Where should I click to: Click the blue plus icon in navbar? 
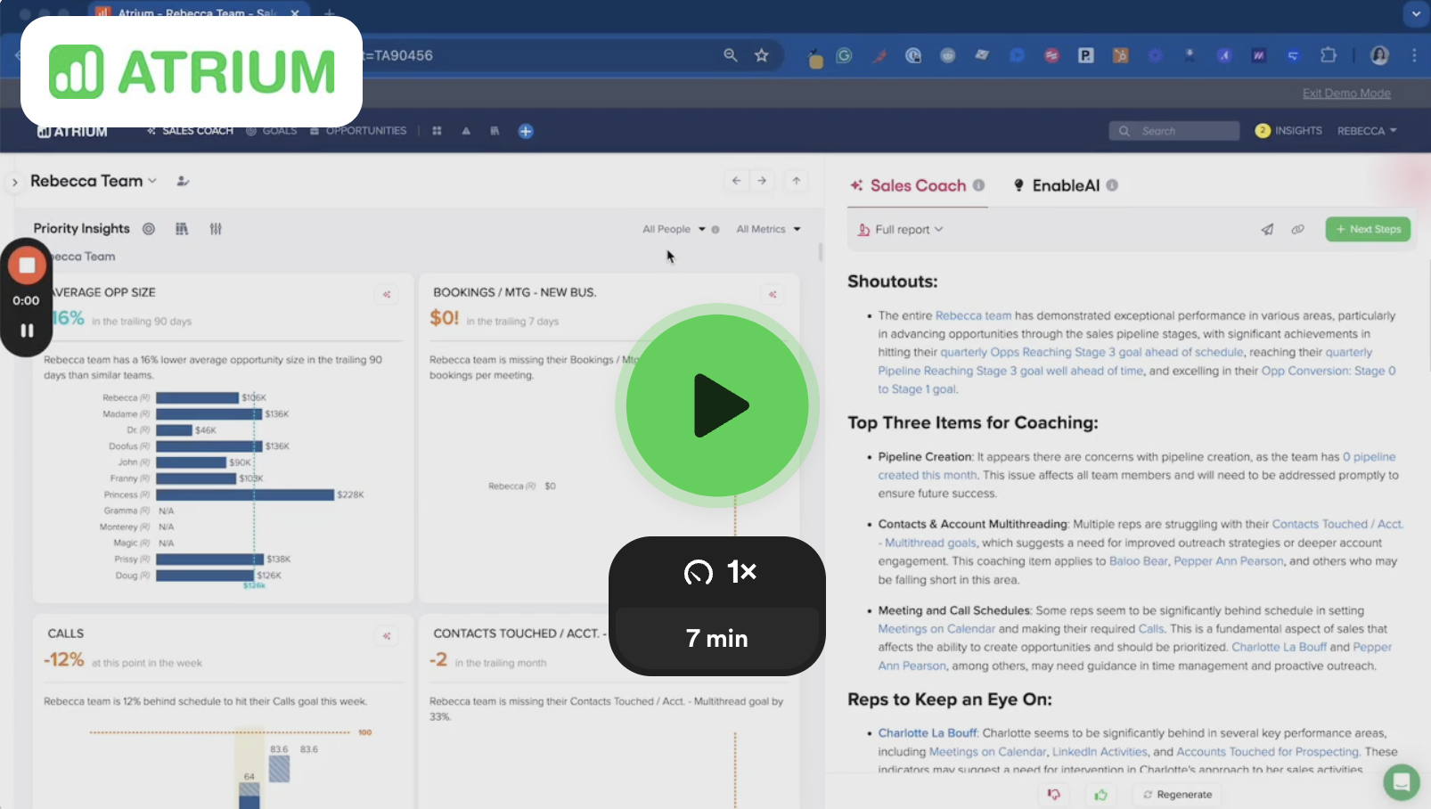526,131
